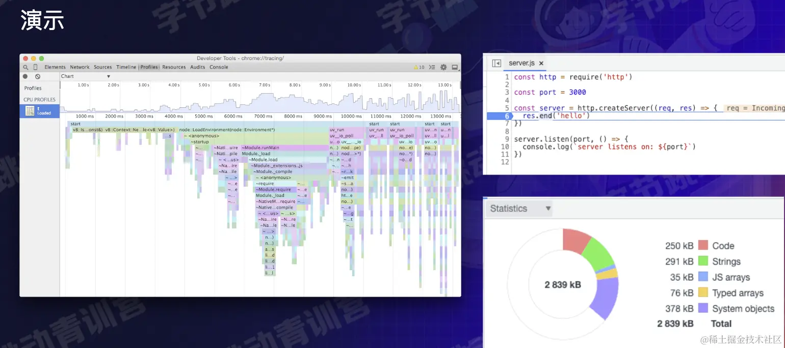
Task: Close the server.js tab
Action: [541, 64]
